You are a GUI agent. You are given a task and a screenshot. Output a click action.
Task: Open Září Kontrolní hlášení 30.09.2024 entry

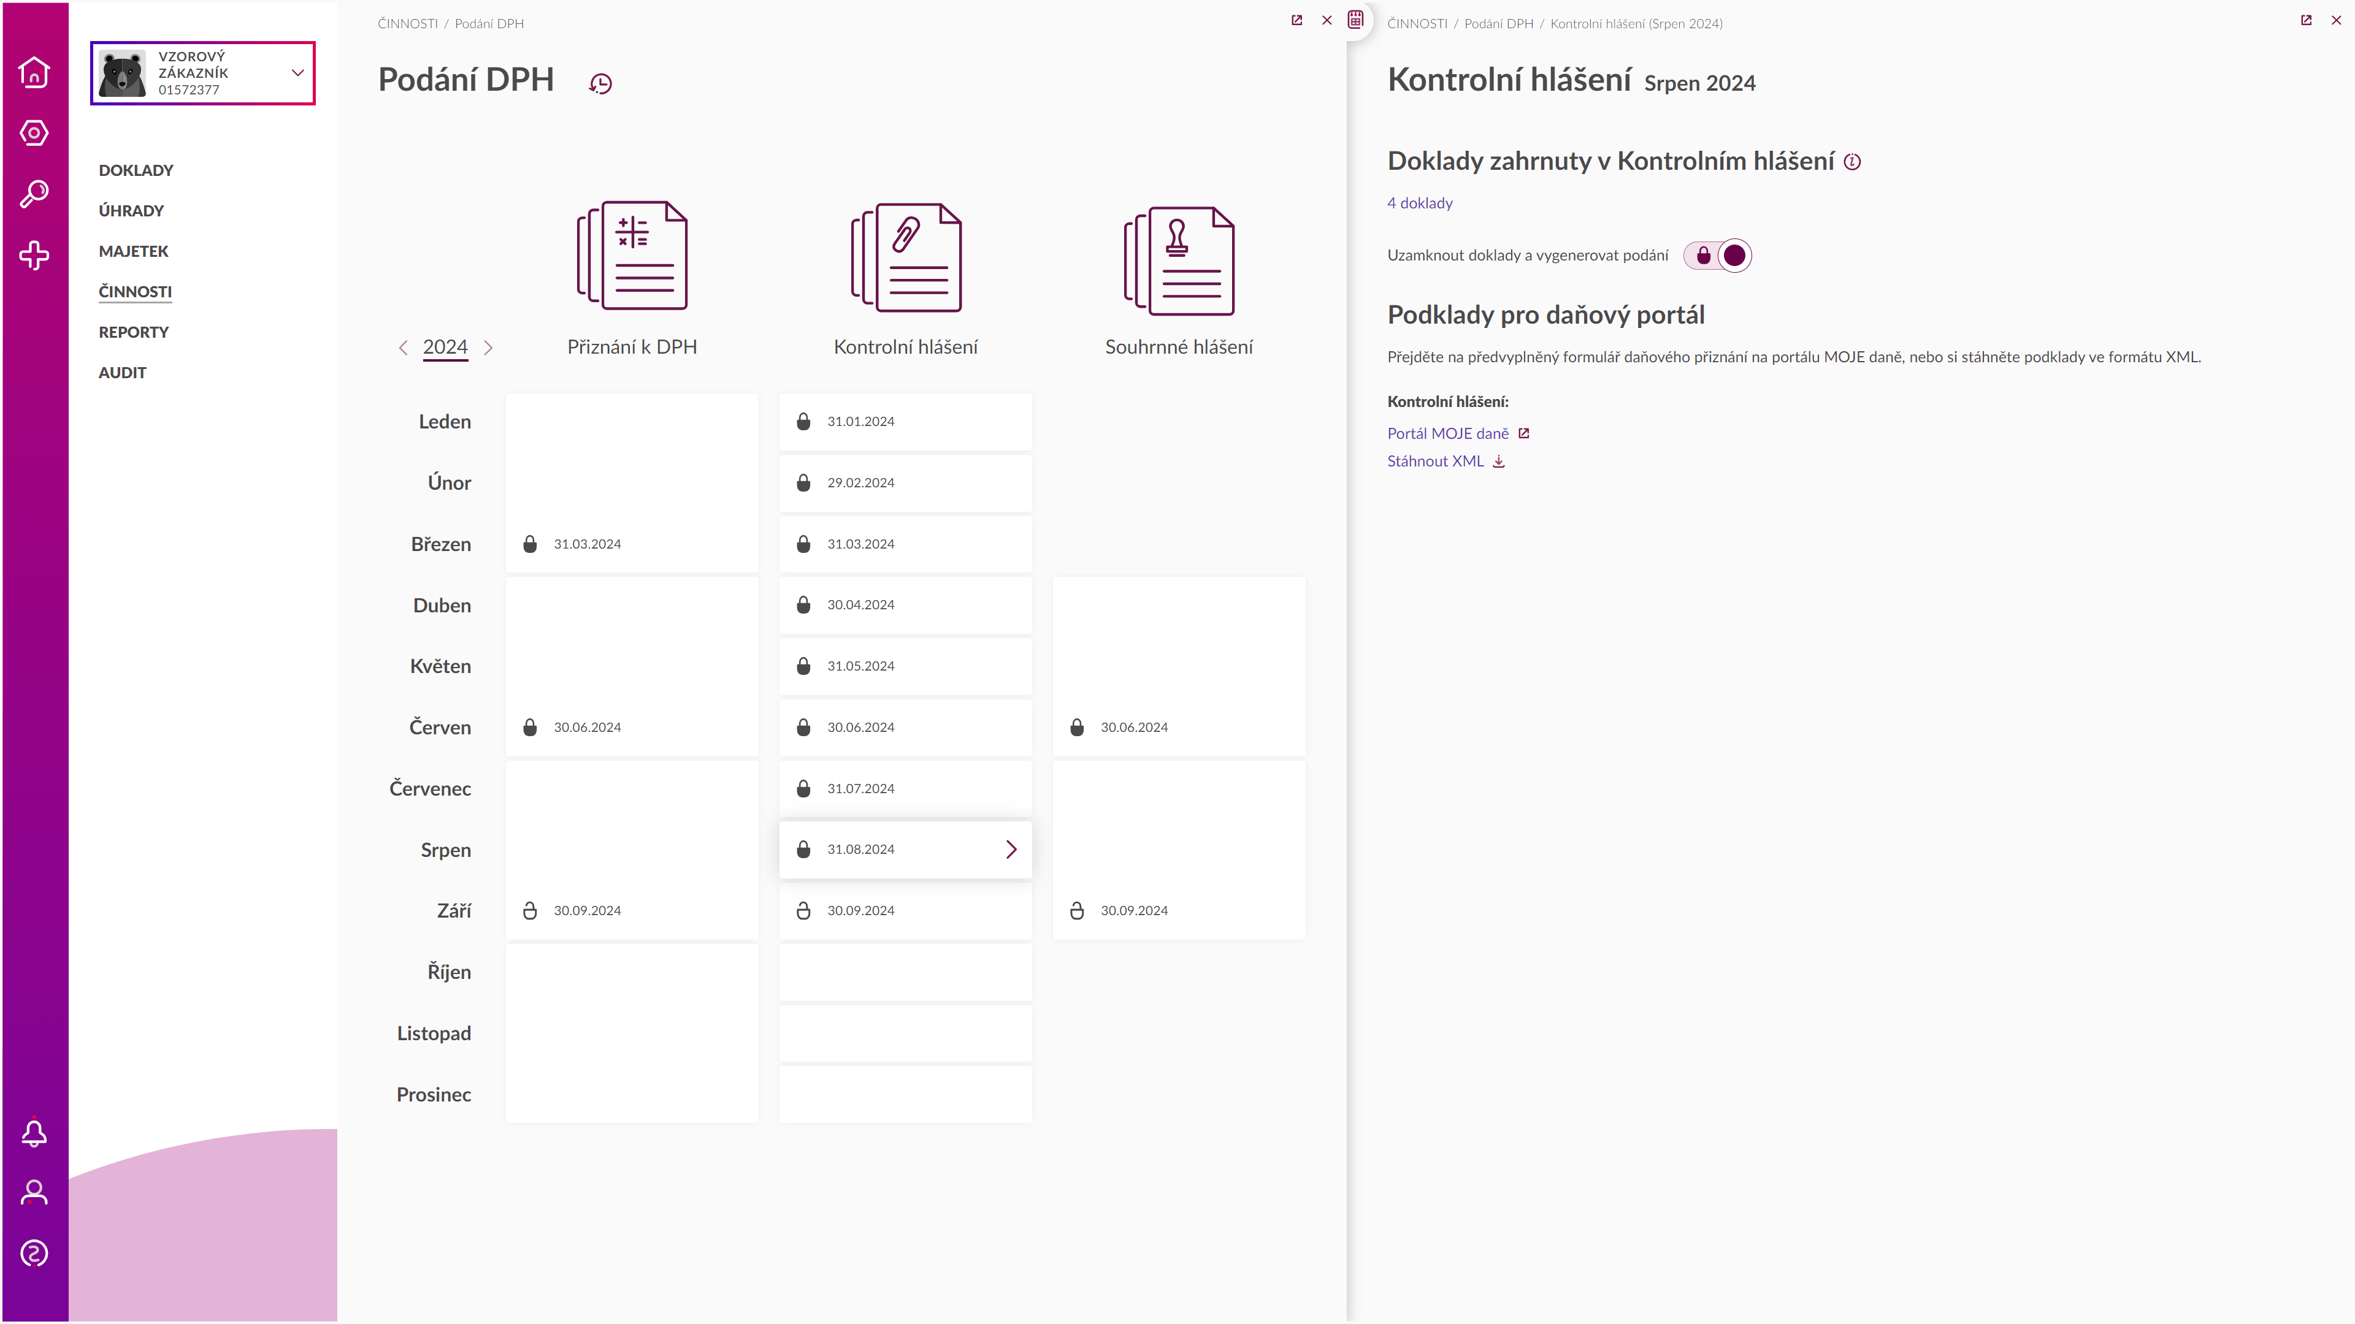(x=906, y=911)
